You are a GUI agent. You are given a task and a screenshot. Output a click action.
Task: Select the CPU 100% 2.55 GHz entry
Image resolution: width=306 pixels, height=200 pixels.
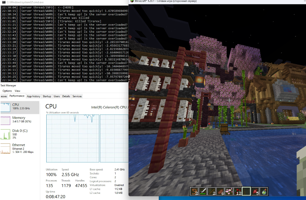tap(20, 108)
